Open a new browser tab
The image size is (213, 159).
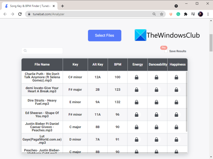(x=62, y=6)
